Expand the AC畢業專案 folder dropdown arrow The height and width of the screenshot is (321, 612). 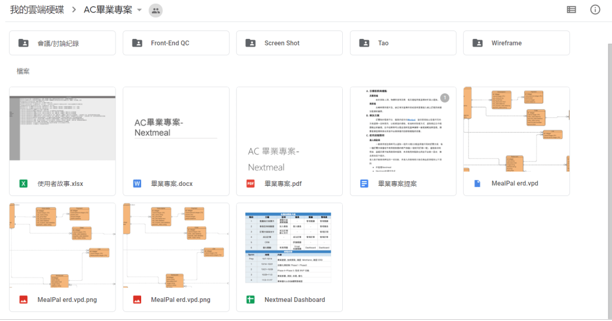click(139, 10)
